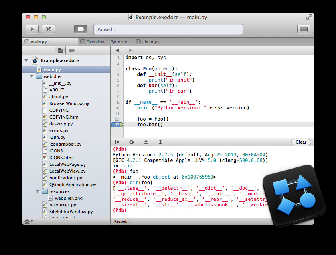336x255 pixels.
Task: Toggle full screen with the corner arrows
Action: [309, 17]
